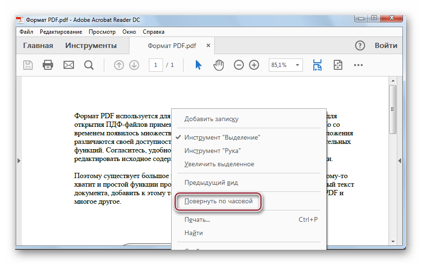
Task: Print the document with printer icon
Action: point(48,65)
